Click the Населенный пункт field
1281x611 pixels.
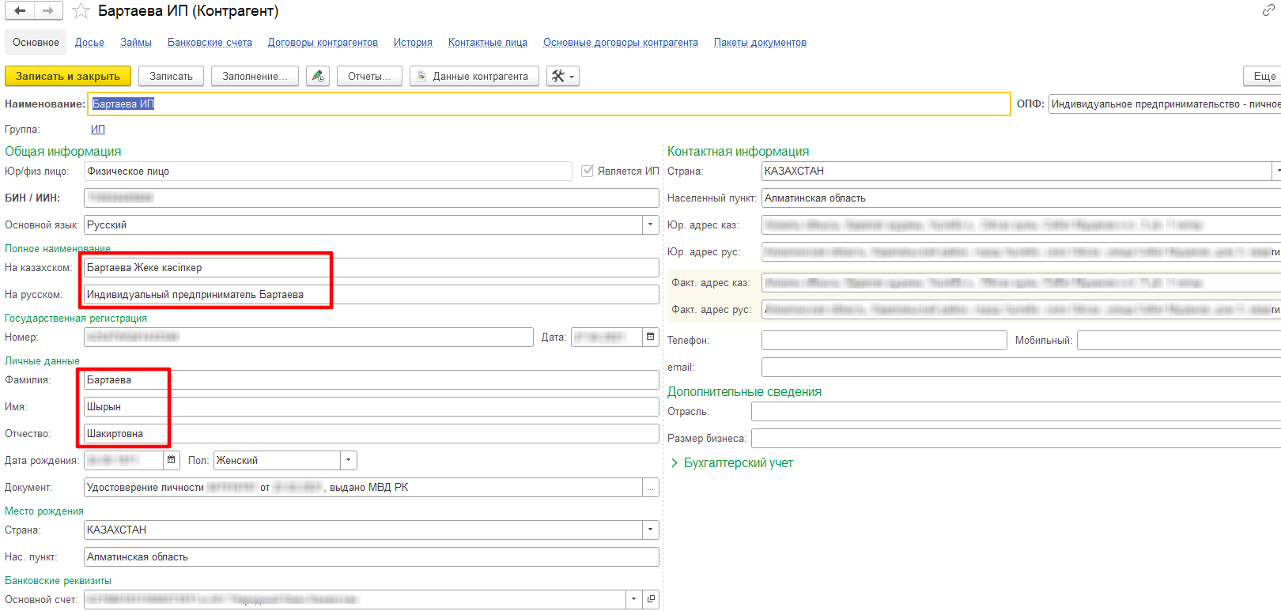point(1021,198)
